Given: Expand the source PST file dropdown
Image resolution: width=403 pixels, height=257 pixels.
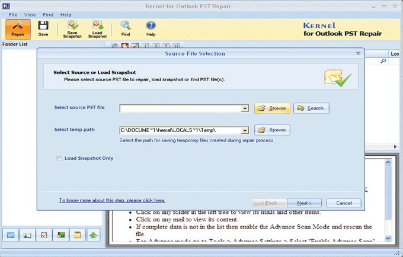Looking at the screenshot, I should pyautogui.click(x=244, y=108).
